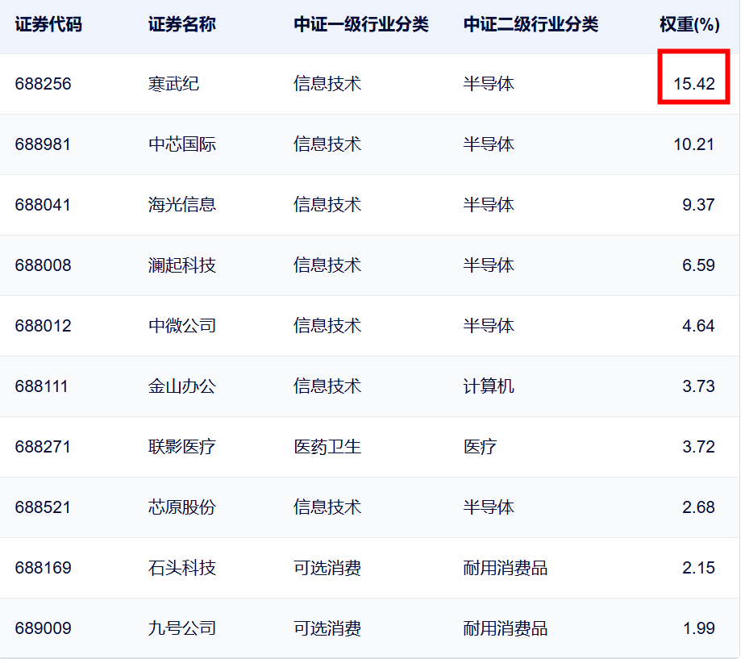The height and width of the screenshot is (659, 745).
Task: Select security code 688981
Action: pyautogui.click(x=43, y=144)
